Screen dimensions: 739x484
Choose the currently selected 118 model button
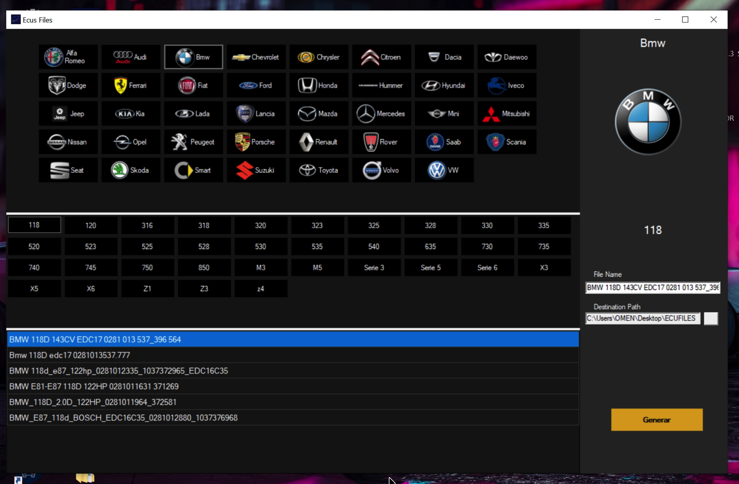tap(34, 225)
